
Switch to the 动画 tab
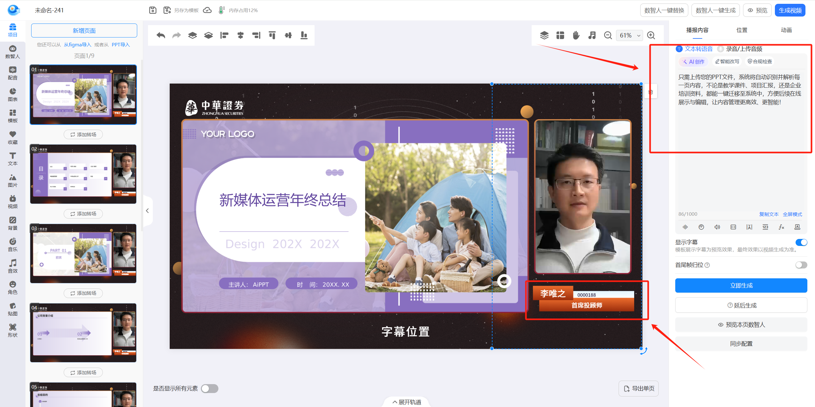click(x=786, y=30)
